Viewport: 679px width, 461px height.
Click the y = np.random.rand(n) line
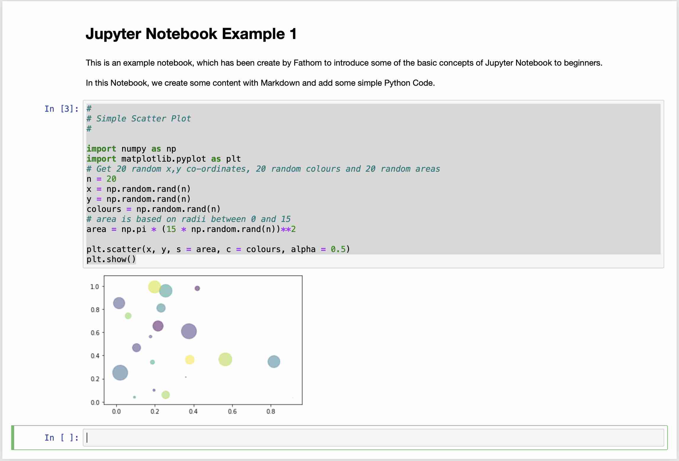pyautogui.click(x=138, y=199)
